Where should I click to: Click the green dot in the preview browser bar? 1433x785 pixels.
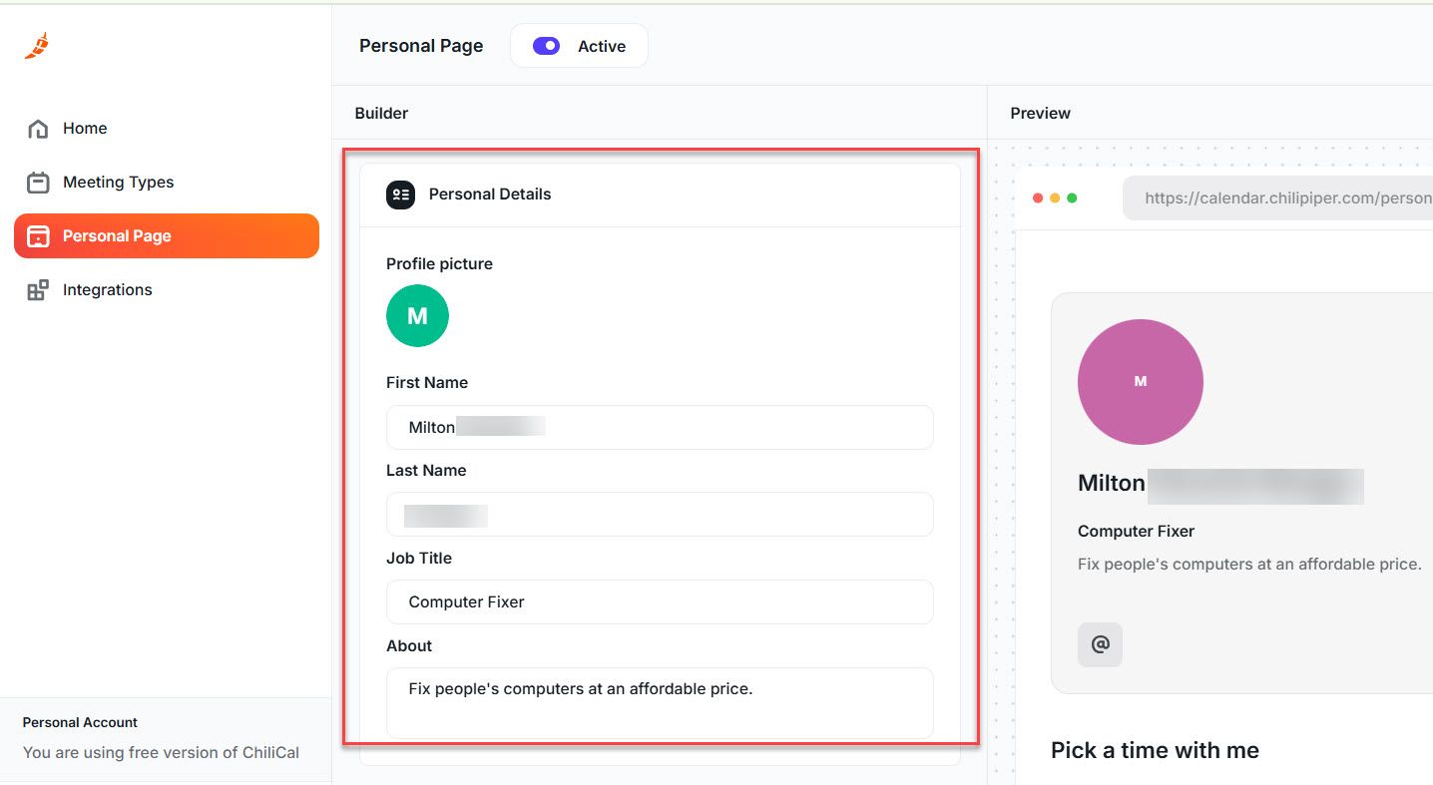1072,197
